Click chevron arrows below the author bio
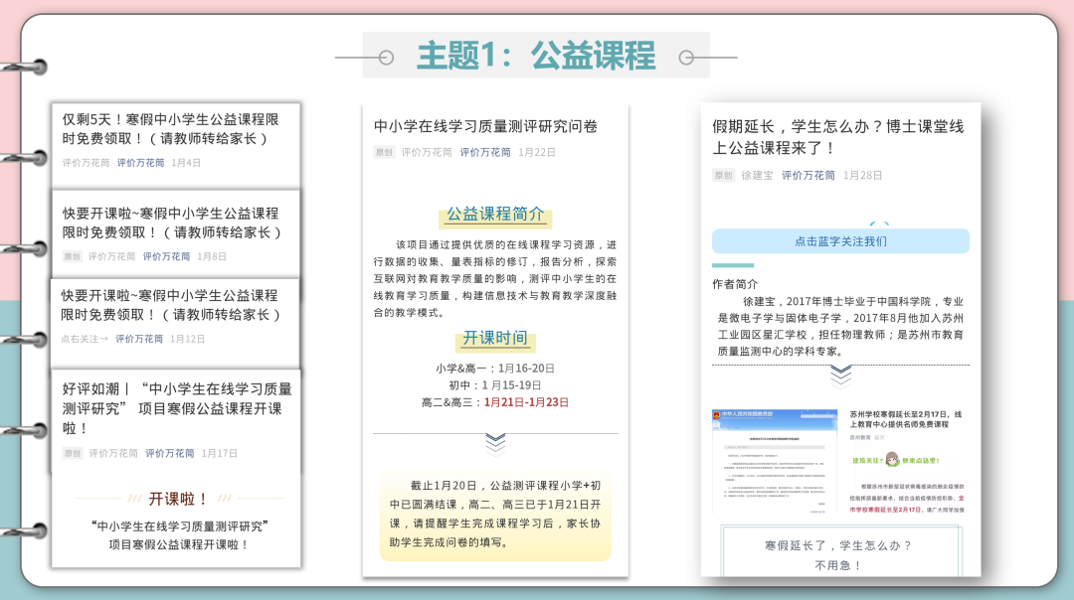 click(840, 376)
